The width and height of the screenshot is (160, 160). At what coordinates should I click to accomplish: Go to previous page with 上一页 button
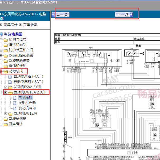(61, 14)
